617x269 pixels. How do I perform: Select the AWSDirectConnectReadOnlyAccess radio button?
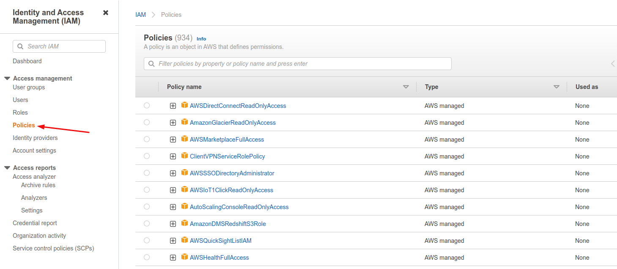147,105
